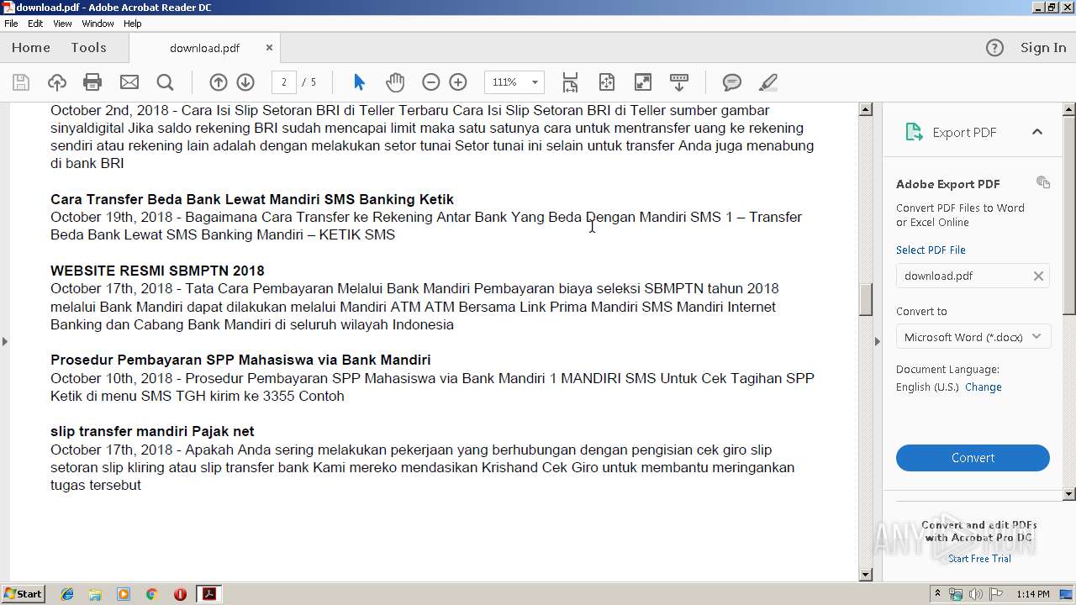Screen dimensions: 1076x605
Task: Expand the left navigation pane arrow
Action: click(5, 341)
